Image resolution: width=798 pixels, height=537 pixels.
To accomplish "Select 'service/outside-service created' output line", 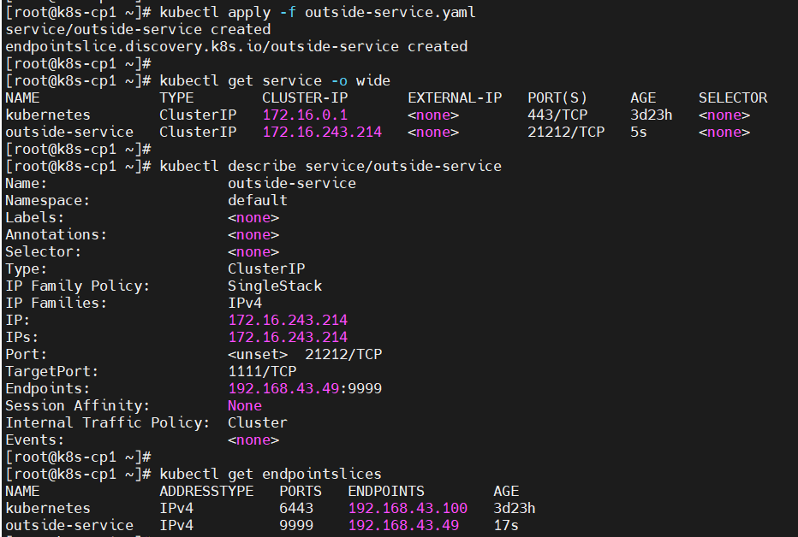I will 138,29.
